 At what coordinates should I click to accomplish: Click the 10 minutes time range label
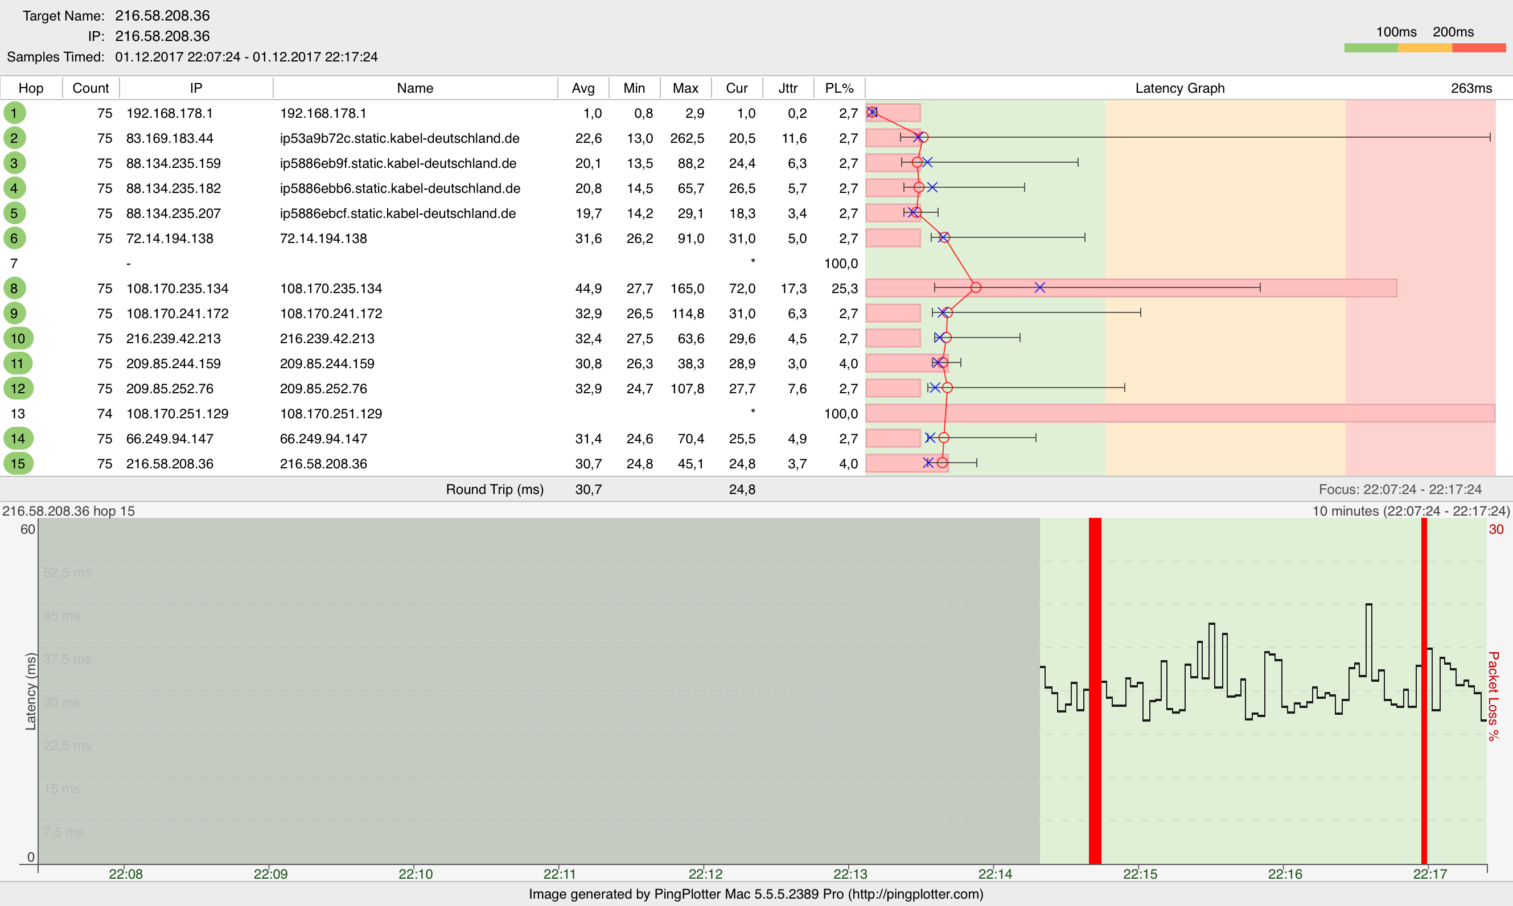point(1411,510)
